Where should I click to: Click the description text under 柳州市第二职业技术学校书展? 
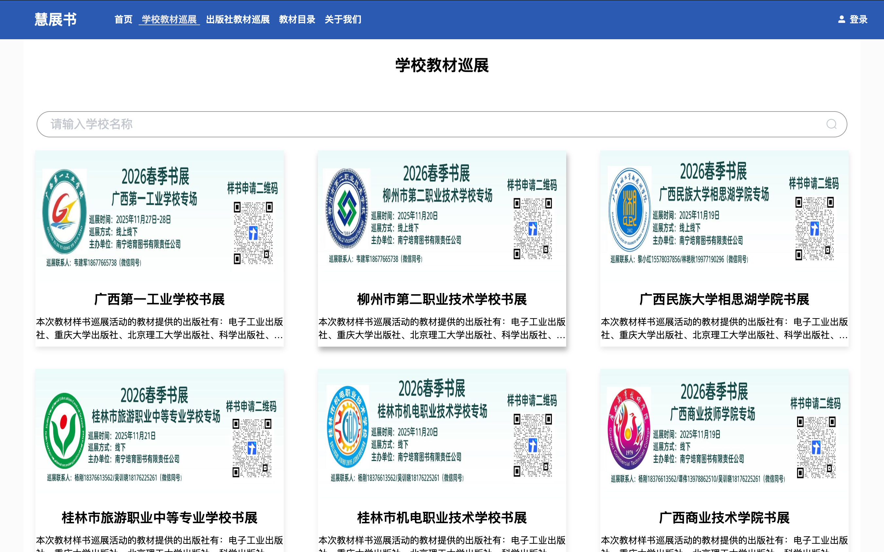coord(442,328)
